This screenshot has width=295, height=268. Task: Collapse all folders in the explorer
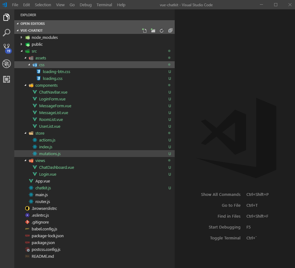coord(170,30)
